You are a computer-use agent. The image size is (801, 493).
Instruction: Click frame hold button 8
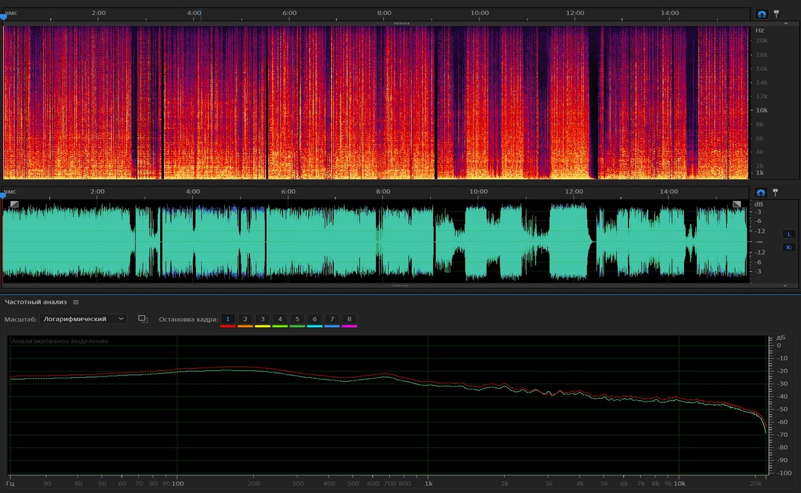(x=349, y=319)
